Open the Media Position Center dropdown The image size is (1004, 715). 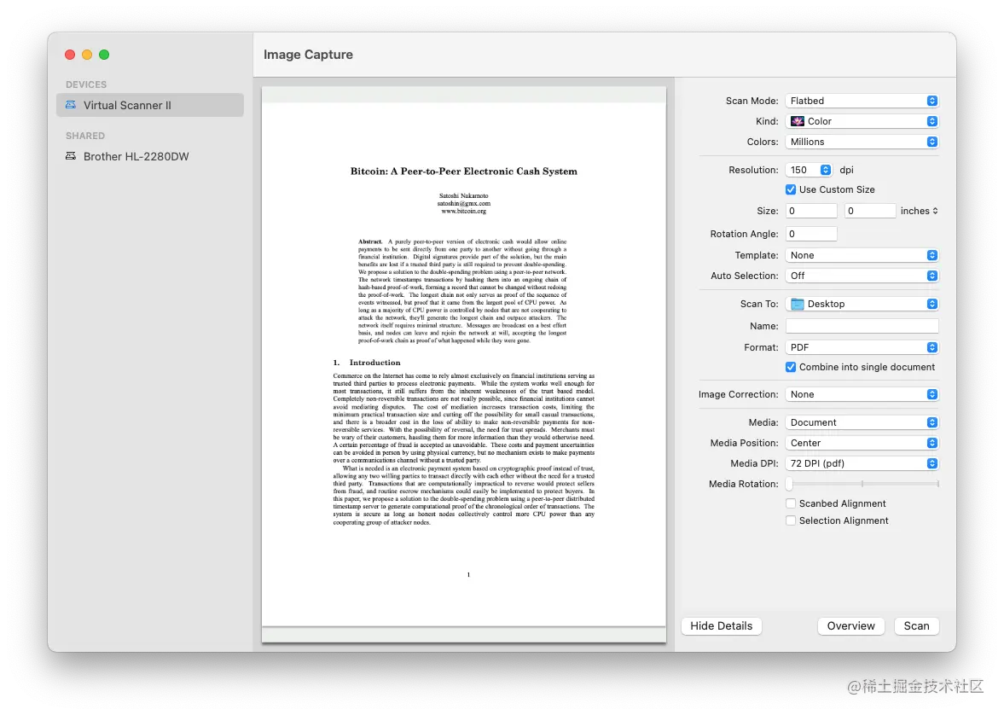pyautogui.click(x=862, y=443)
